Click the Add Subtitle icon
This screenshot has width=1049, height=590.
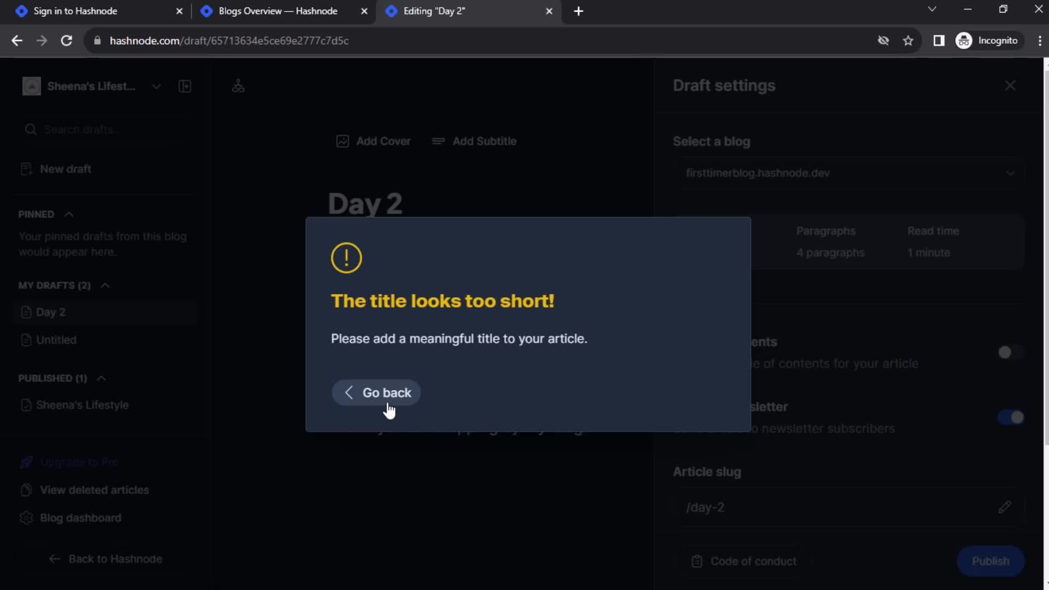(439, 141)
